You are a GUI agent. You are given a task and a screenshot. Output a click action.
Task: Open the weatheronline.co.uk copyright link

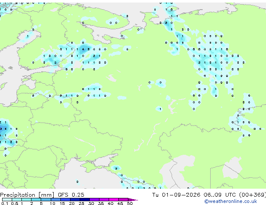[231, 201]
